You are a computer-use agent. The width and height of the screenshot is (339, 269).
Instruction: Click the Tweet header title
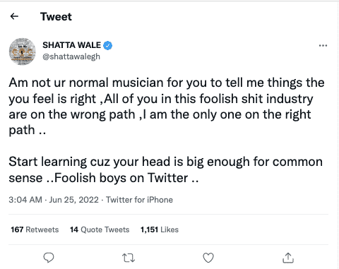point(56,17)
